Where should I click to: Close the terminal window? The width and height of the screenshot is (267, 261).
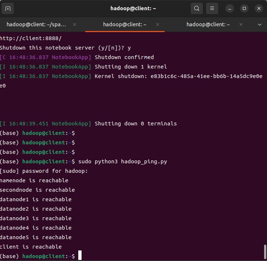tap(259, 8)
